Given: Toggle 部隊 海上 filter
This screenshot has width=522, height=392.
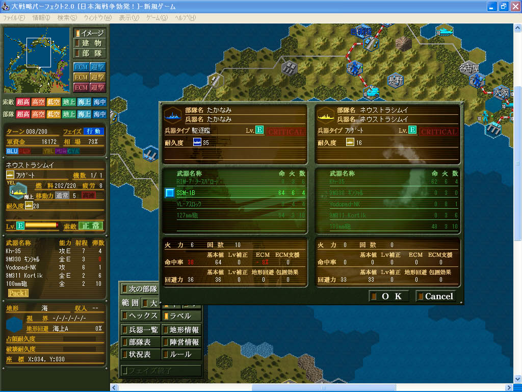Looking at the screenshot, I should click(x=84, y=114).
